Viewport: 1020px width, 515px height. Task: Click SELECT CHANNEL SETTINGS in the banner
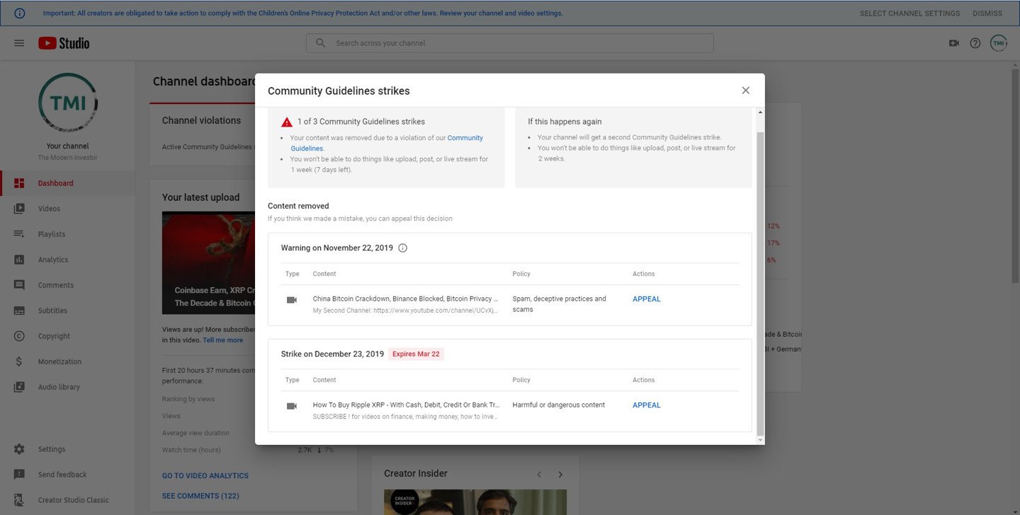tap(909, 13)
